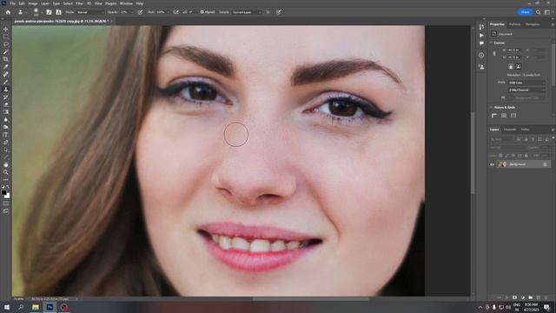This screenshot has width=556, height=313.
Task: Click the Home button in options bar
Action: click(8, 12)
